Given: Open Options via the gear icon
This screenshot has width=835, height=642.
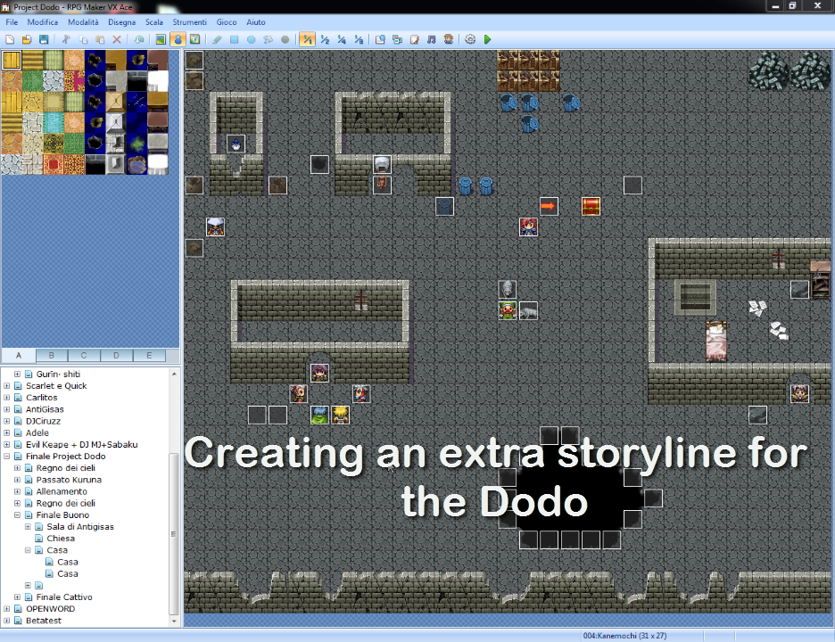Looking at the screenshot, I should (x=470, y=39).
